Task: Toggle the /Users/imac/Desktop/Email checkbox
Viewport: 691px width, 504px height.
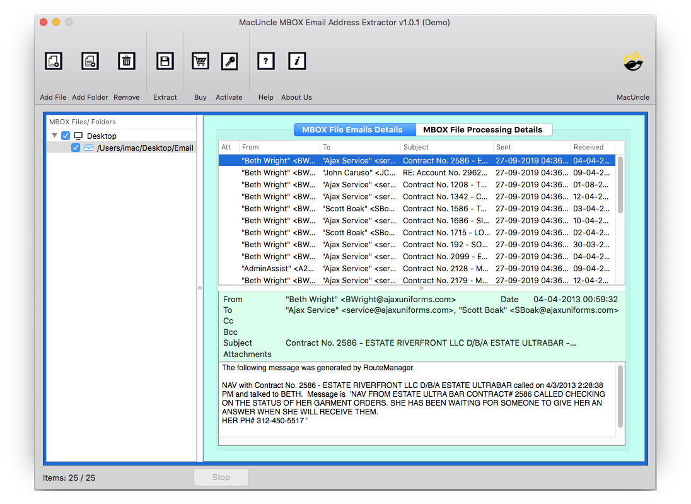Action: [76, 148]
